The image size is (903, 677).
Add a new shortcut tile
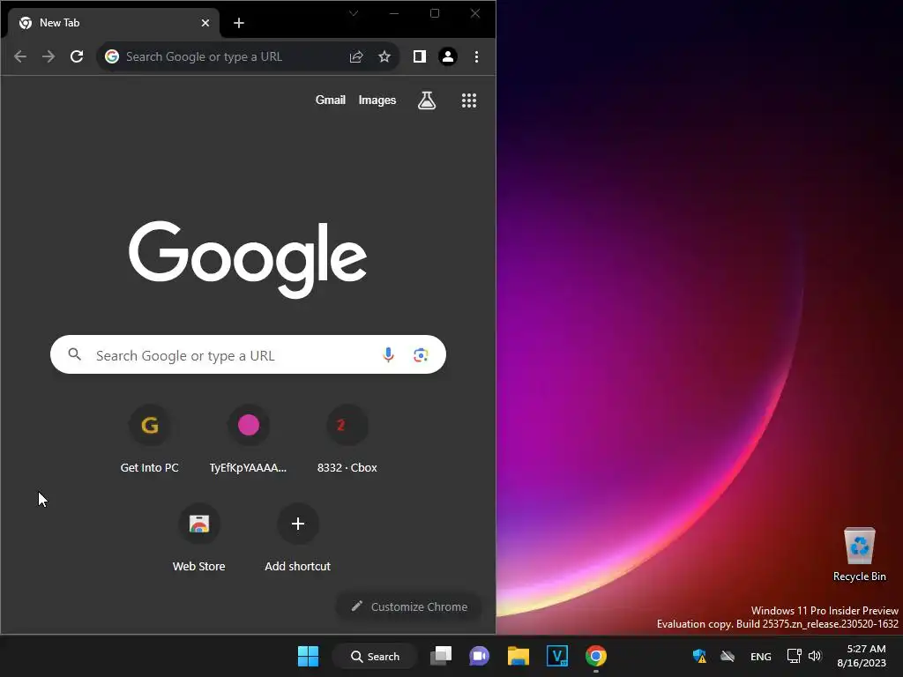tap(298, 538)
